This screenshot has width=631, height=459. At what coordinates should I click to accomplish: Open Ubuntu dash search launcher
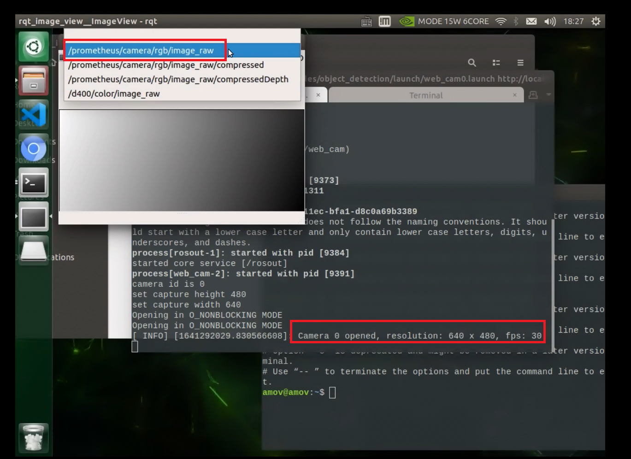coord(34,47)
